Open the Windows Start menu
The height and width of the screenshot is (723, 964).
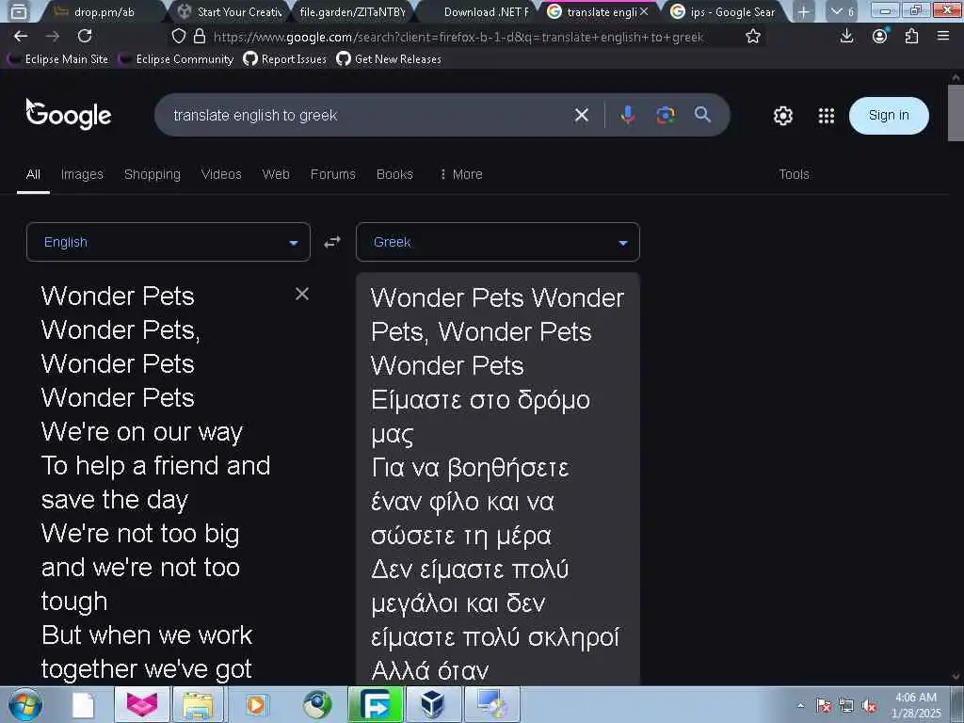tap(25, 704)
